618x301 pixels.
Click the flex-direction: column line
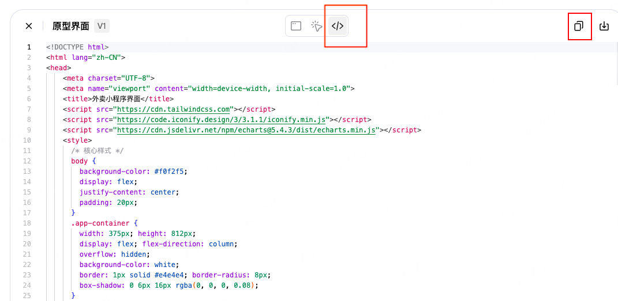[190, 243]
